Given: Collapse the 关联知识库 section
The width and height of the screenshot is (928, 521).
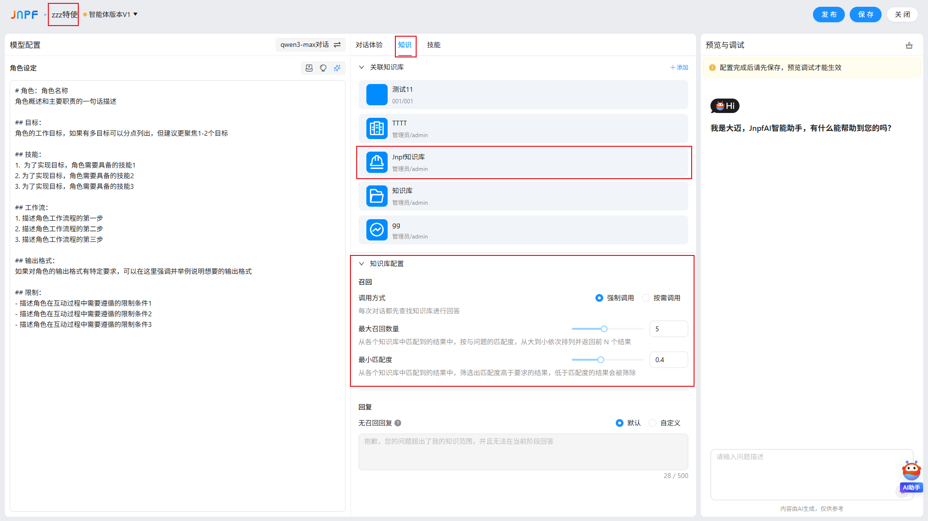Looking at the screenshot, I should pyautogui.click(x=362, y=67).
